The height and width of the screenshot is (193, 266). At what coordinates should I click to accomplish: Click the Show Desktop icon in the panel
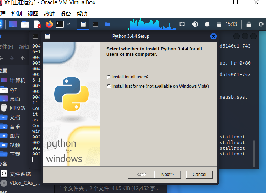coord(13,24)
